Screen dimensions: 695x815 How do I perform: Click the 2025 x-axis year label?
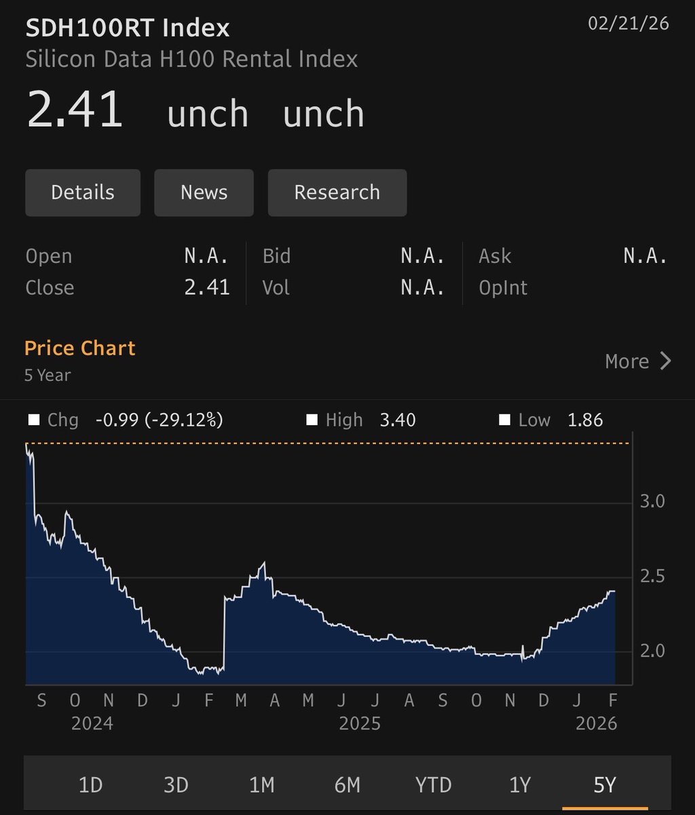pyautogui.click(x=360, y=724)
